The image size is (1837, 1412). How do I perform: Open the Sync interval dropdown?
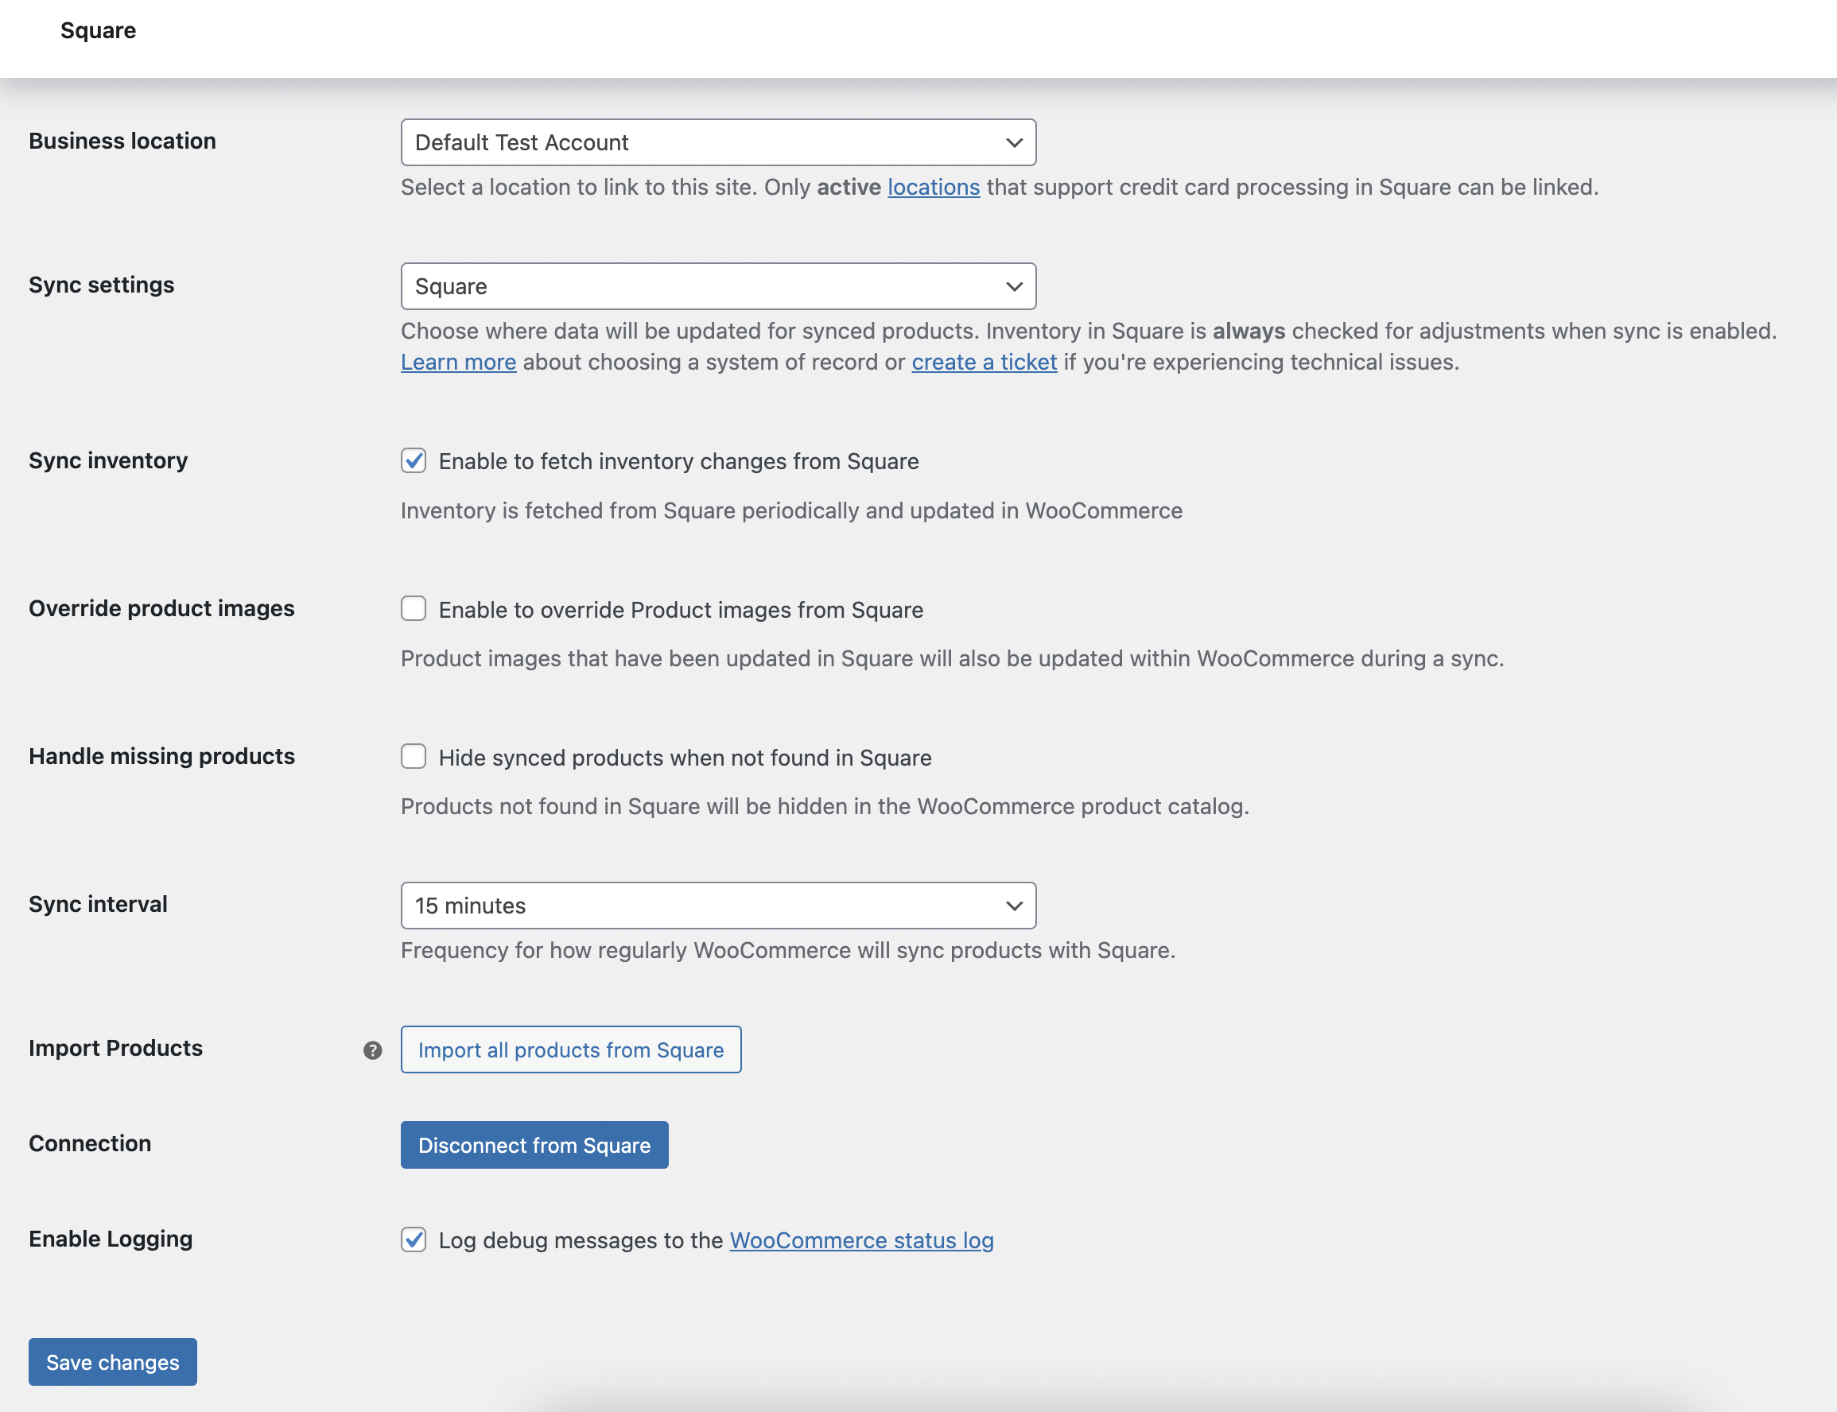click(x=719, y=906)
